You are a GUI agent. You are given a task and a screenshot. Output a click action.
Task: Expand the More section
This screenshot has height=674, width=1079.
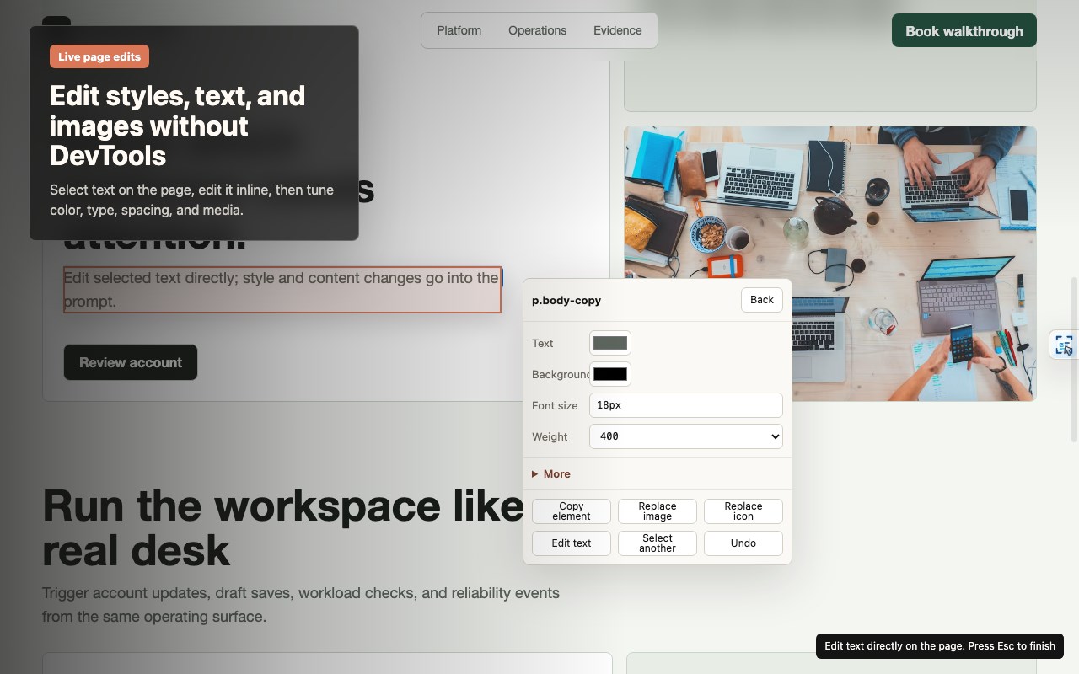pos(551,474)
